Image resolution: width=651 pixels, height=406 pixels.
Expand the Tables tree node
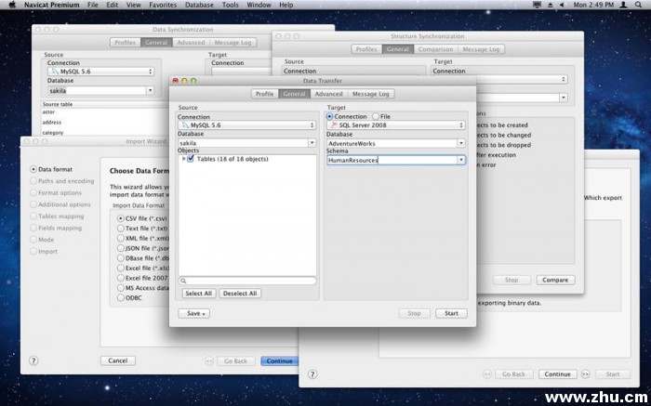click(x=183, y=159)
